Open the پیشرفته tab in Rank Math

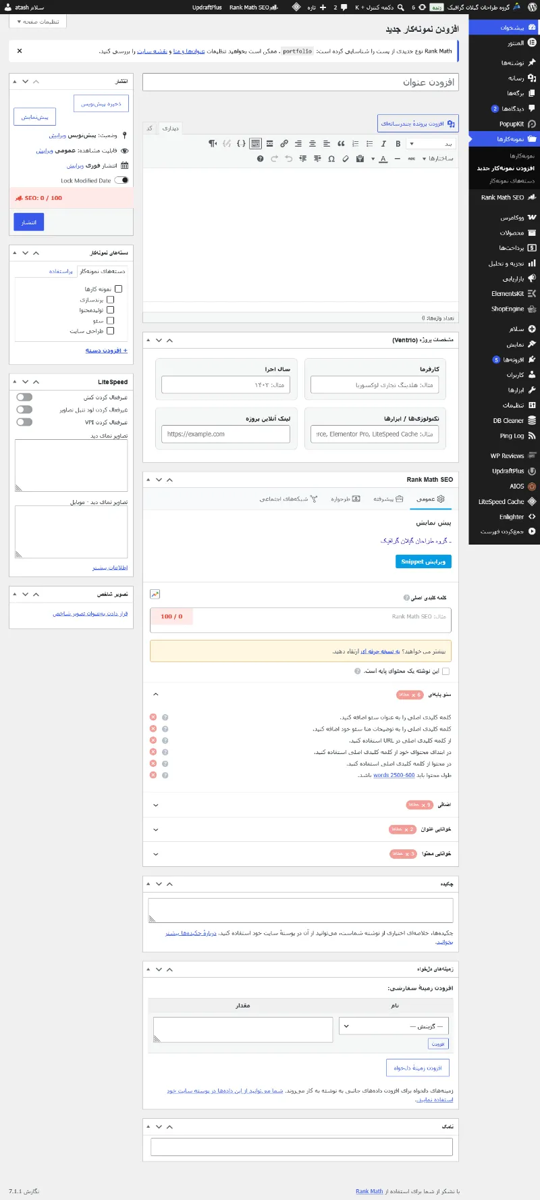[388, 499]
